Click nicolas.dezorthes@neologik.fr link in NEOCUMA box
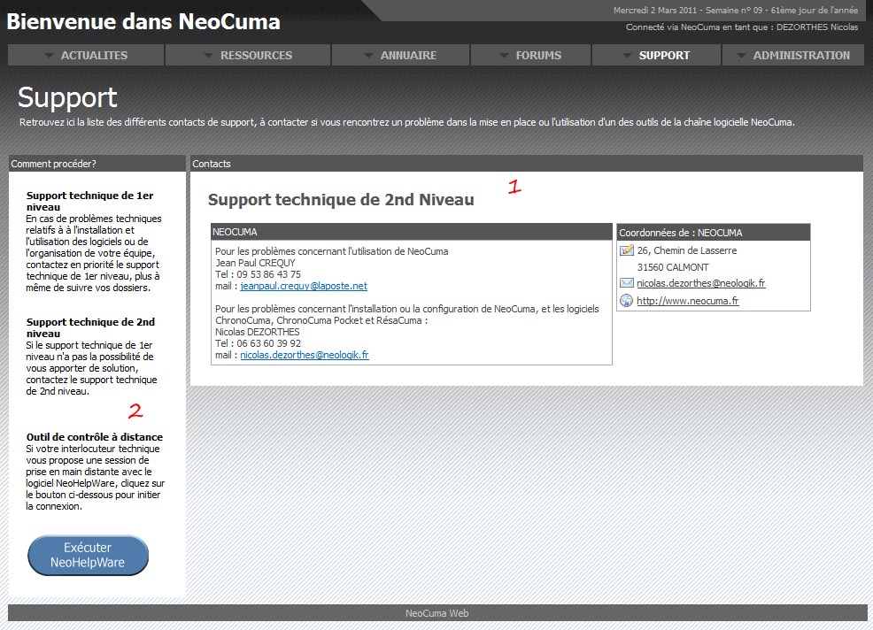 click(305, 355)
